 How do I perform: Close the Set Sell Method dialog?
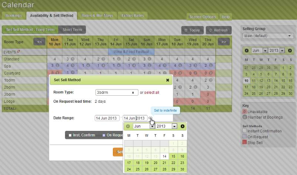pos(167,80)
